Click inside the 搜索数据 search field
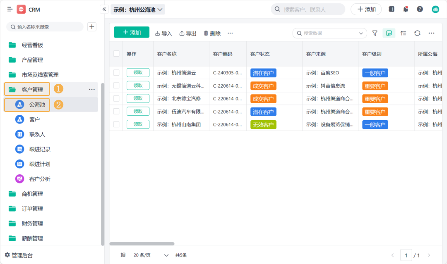This screenshot has width=447, height=264. coord(327,33)
